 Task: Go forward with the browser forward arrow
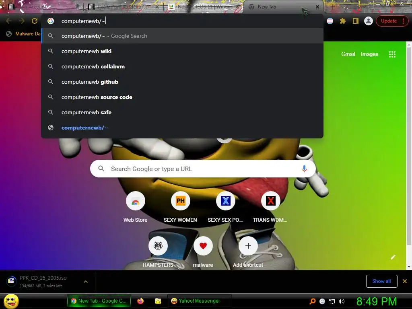point(22,21)
